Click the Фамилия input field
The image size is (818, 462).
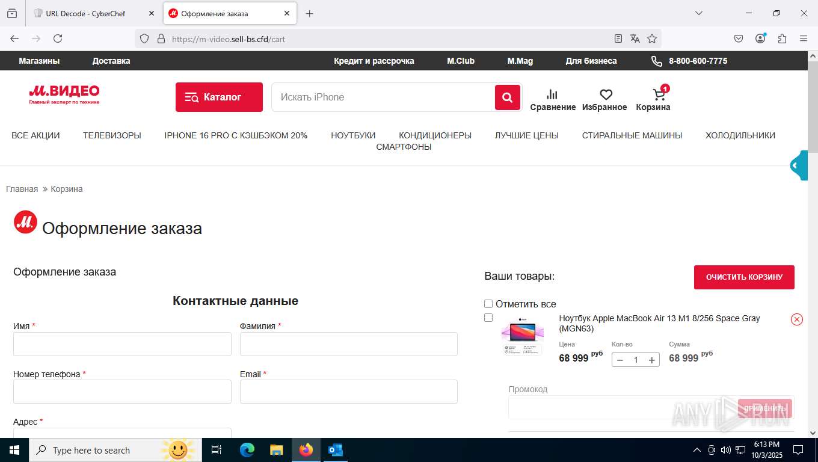(x=349, y=344)
